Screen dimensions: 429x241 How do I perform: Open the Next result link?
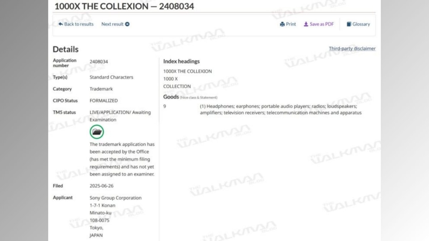(115, 24)
